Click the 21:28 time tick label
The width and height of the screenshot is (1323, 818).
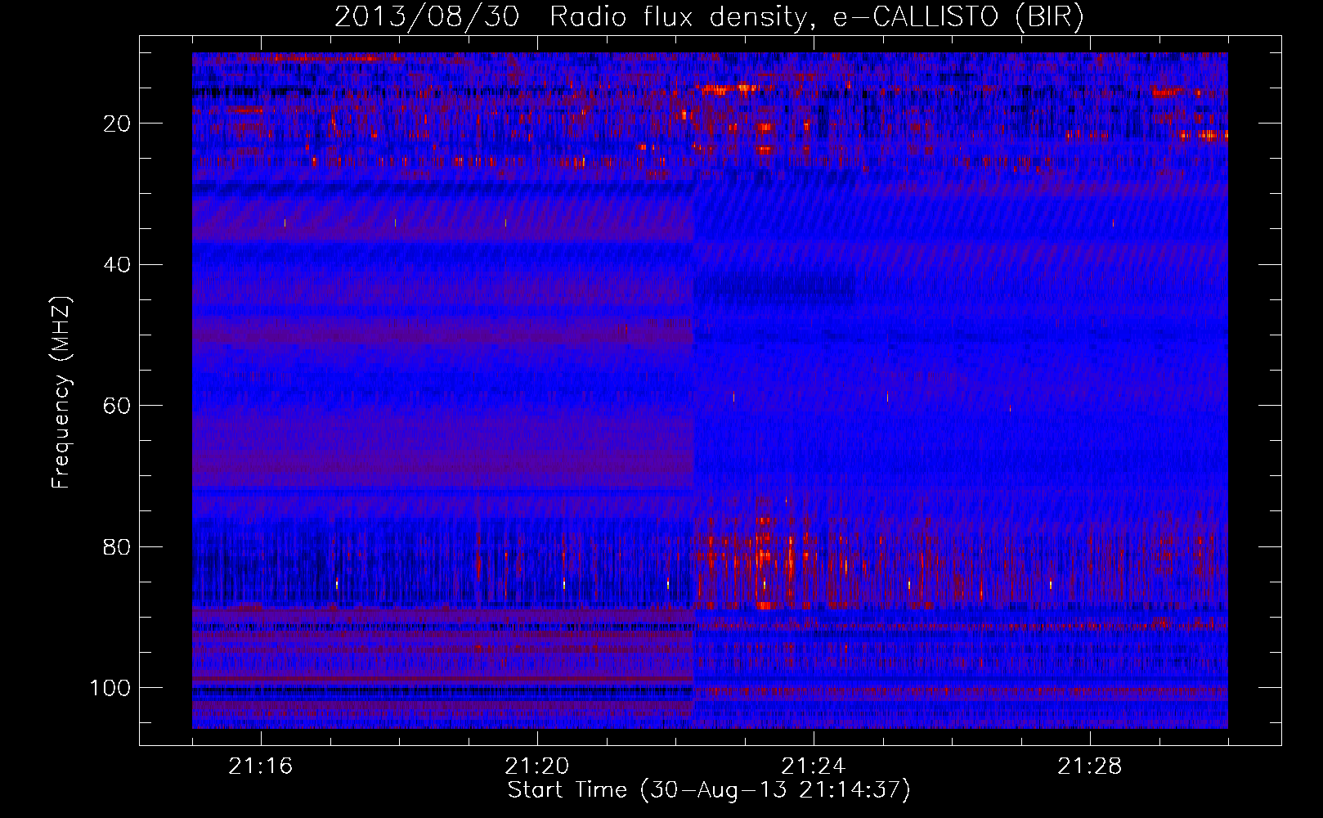pyautogui.click(x=1090, y=766)
